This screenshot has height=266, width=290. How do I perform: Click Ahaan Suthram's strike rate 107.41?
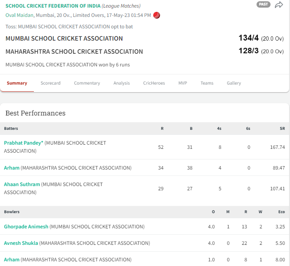click(277, 189)
